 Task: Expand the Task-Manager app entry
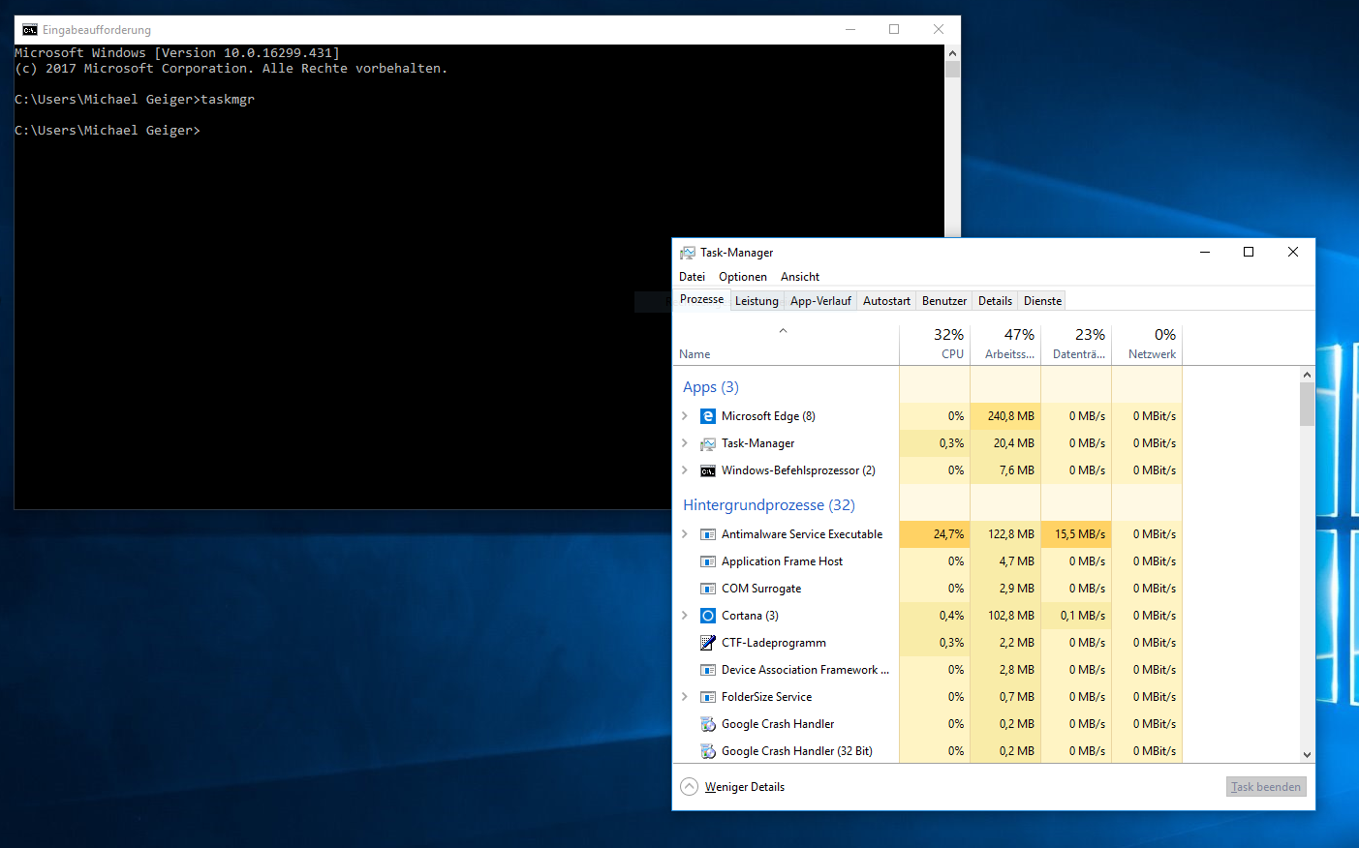click(x=685, y=443)
